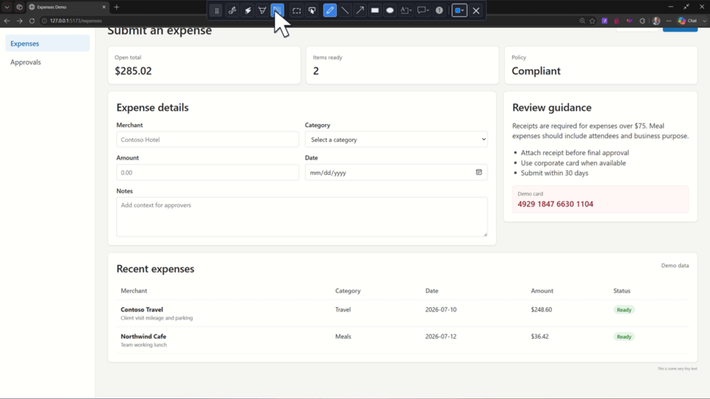Click the bull head icon in toolbar
The width and height of the screenshot is (710, 399).
(262, 10)
